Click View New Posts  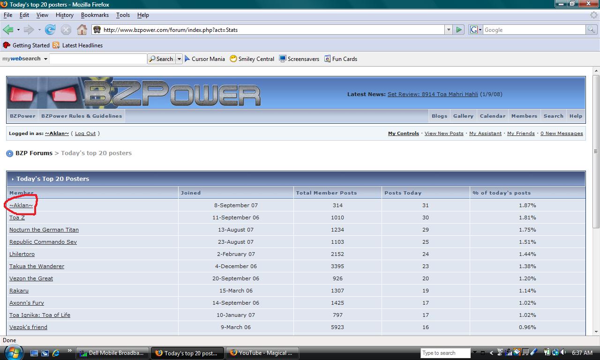444,134
